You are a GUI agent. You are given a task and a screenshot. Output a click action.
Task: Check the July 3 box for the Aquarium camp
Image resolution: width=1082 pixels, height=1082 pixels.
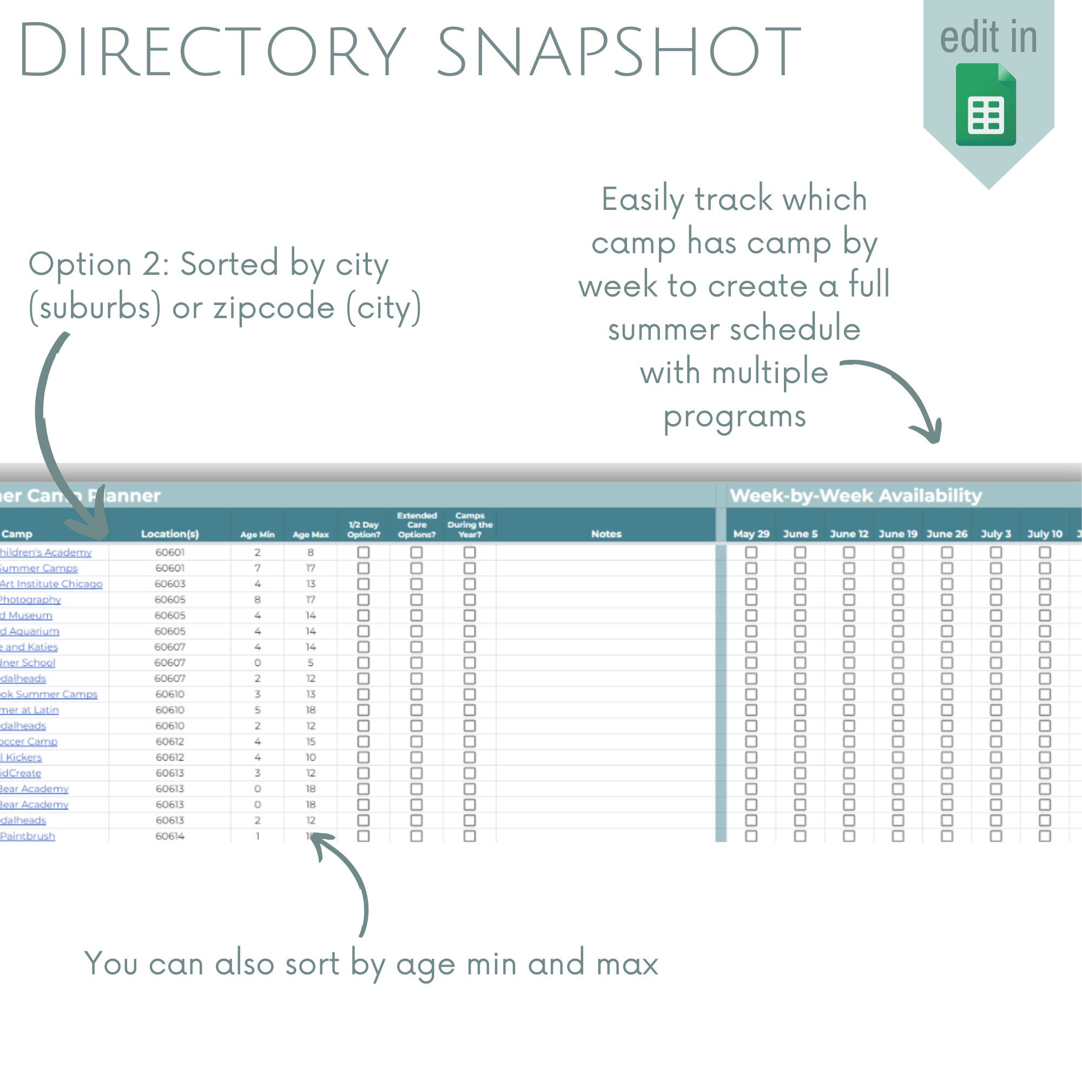[x=995, y=631]
